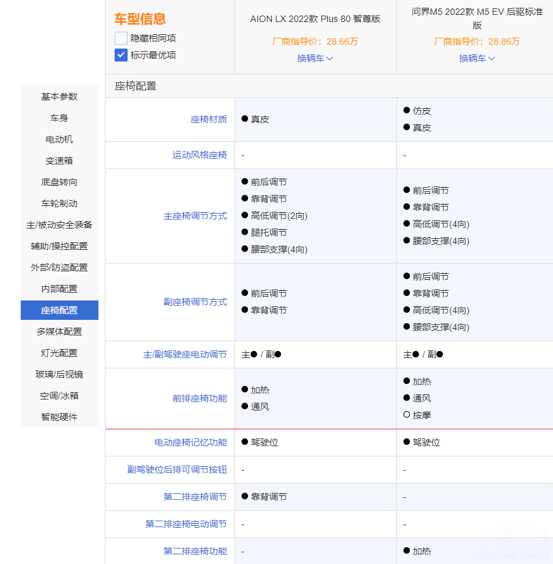Jump to 空调/冰箱 section
Viewport: 553px width, 564px height.
(x=60, y=396)
